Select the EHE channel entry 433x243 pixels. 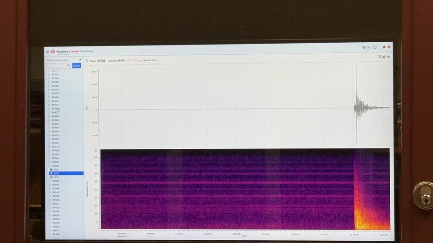56,169
